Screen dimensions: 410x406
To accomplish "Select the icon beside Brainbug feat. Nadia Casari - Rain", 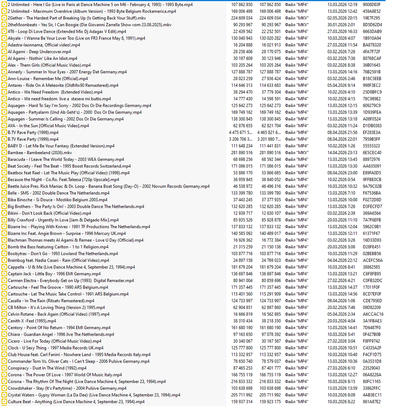I will point(4,260).
